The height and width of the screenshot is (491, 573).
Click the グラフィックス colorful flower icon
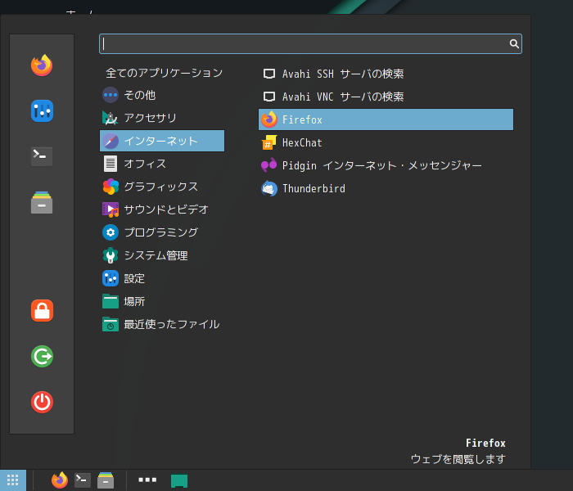click(111, 187)
